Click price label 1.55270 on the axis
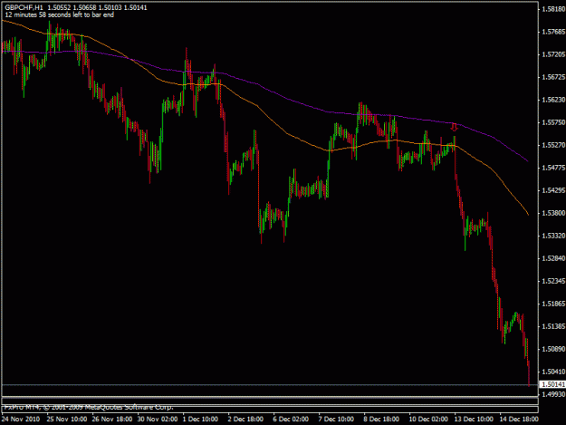Viewport: 566px width, 425px height. point(553,145)
